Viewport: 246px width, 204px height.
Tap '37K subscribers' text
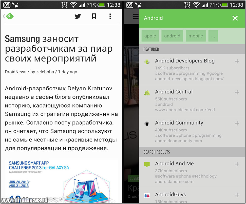coord(171,171)
